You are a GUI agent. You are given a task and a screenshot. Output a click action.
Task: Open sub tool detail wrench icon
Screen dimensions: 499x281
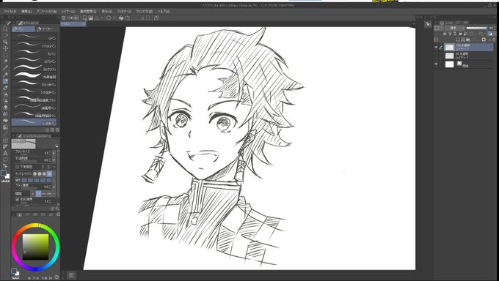57,209
